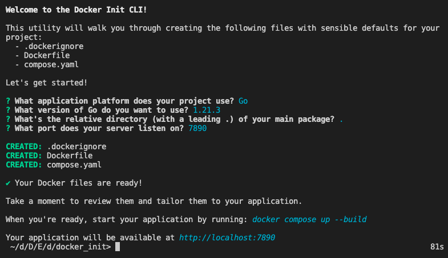Click the terminal cursor block at the prompt
The height and width of the screenshot is (258, 448).
point(118,247)
